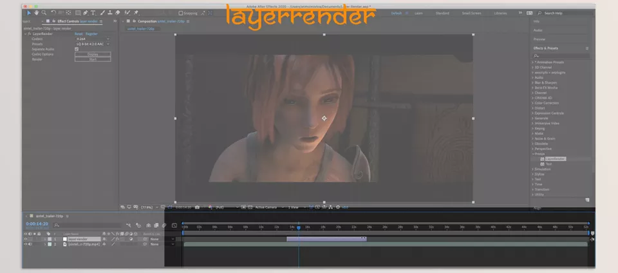Switch to the Libraries workspace
The image size is (618, 273).
coord(501,14)
